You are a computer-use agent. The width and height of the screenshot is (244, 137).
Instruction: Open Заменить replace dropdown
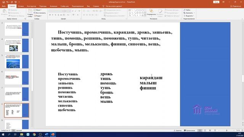point(189,13)
